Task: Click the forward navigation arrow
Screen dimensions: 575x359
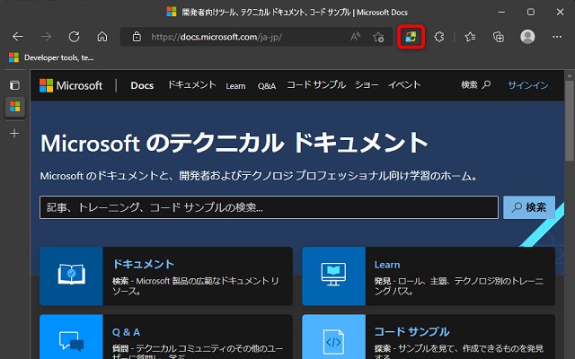Action: 46,37
